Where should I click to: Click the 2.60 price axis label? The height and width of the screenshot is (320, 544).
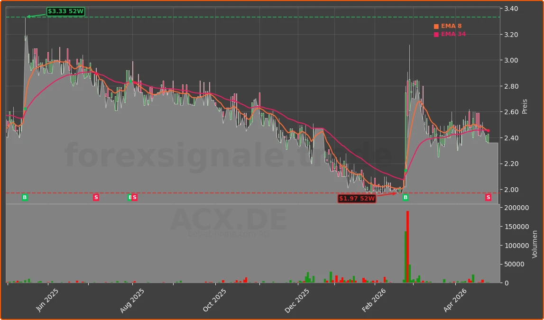click(511, 112)
